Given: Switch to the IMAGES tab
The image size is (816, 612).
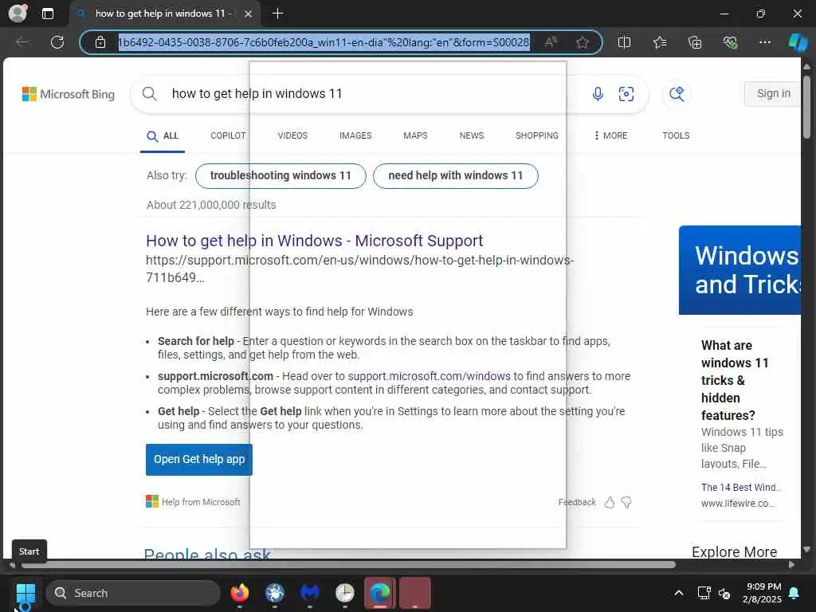Looking at the screenshot, I should 355,135.
